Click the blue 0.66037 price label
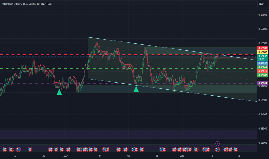The image size is (269, 159). (x=262, y=63)
